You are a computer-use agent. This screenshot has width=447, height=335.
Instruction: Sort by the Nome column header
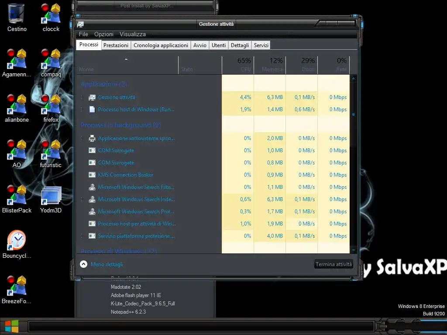click(x=127, y=65)
